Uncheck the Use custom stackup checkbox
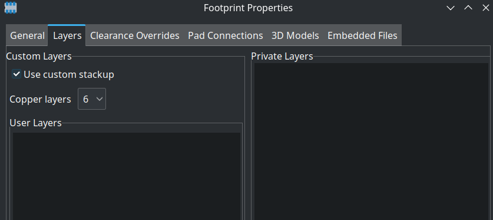Viewport: 493px width, 220px height. coord(16,74)
